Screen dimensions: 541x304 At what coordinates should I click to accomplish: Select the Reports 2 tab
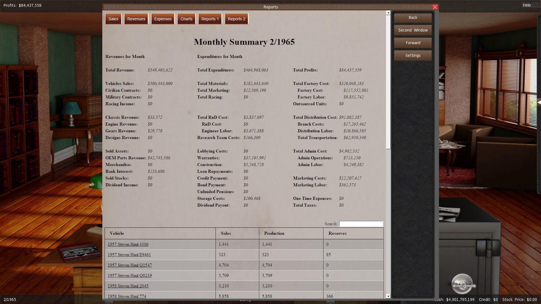[236, 19]
